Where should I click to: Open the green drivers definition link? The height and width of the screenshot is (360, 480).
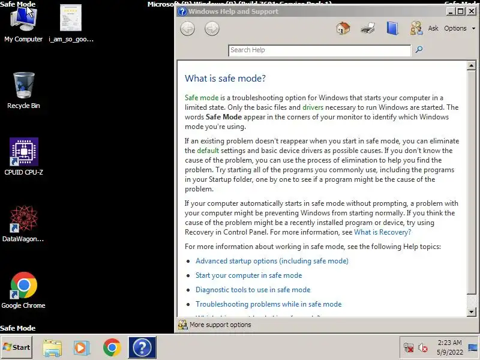point(313,107)
